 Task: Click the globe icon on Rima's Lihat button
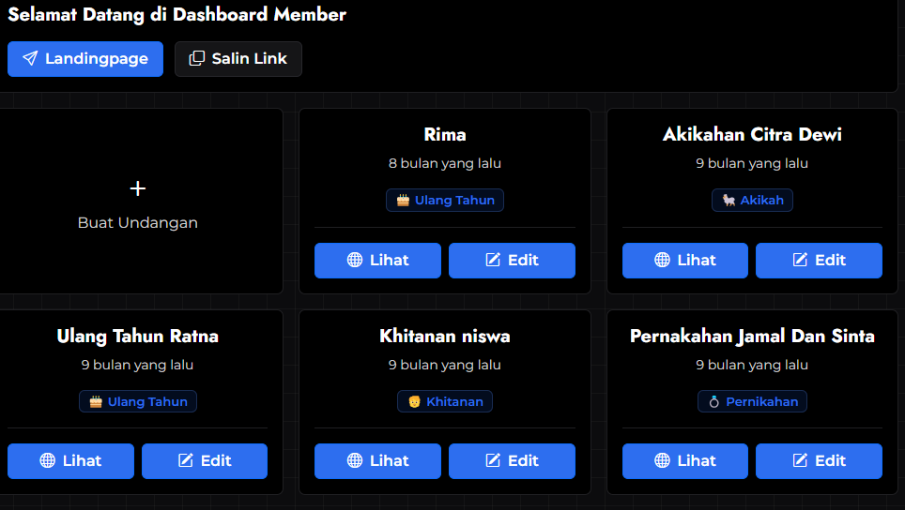click(355, 261)
